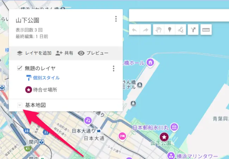This screenshot has width=229, height=159.
Task: Expand the 基本地図 dropdown arrow
Action: pos(20,105)
